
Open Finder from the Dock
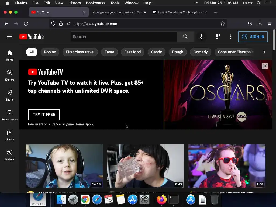point(61,200)
